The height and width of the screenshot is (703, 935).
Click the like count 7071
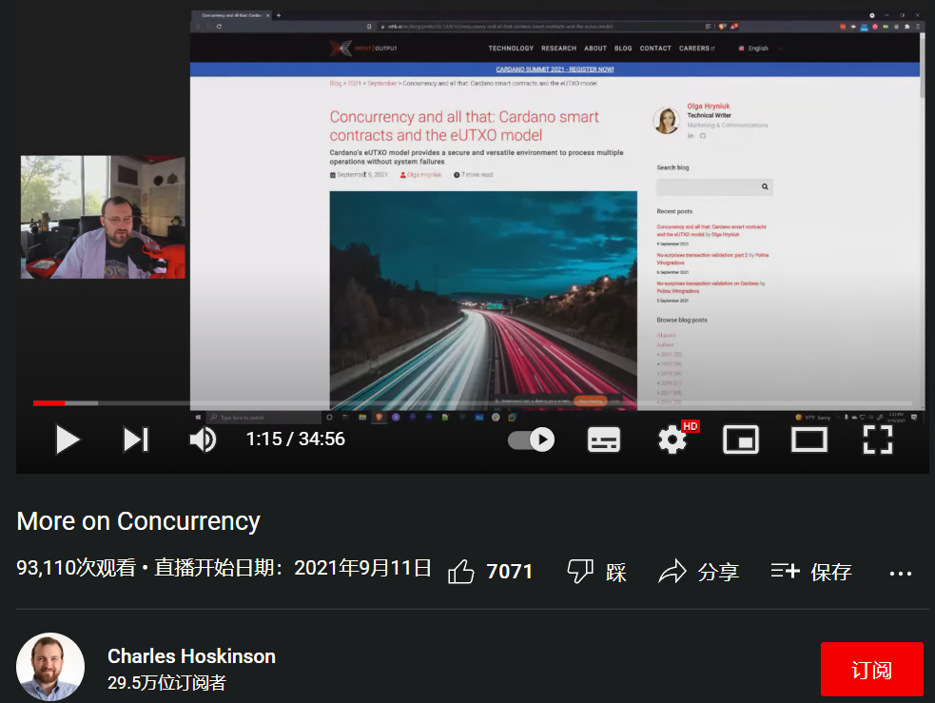509,572
